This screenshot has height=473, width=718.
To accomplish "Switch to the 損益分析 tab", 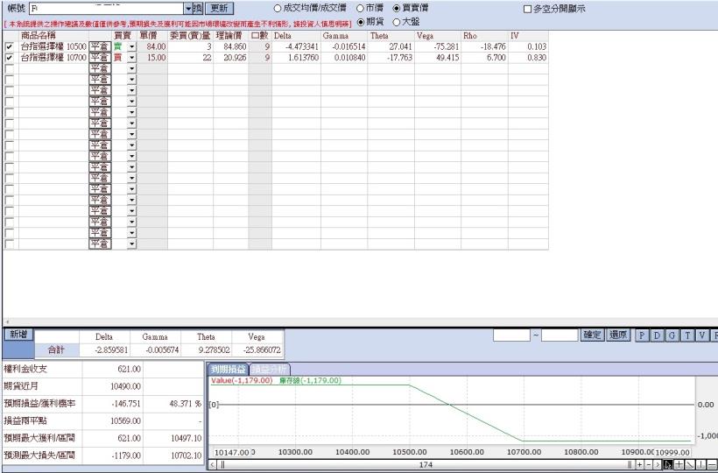I will pyautogui.click(x=269, y=370).
